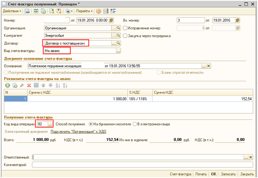Open selection for Вид счета-фактуры

point(118,51)
